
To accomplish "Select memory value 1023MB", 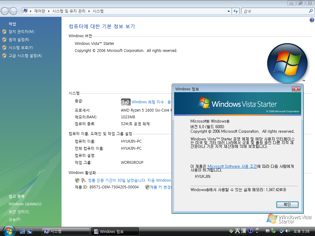I will [x=128, y=117].
